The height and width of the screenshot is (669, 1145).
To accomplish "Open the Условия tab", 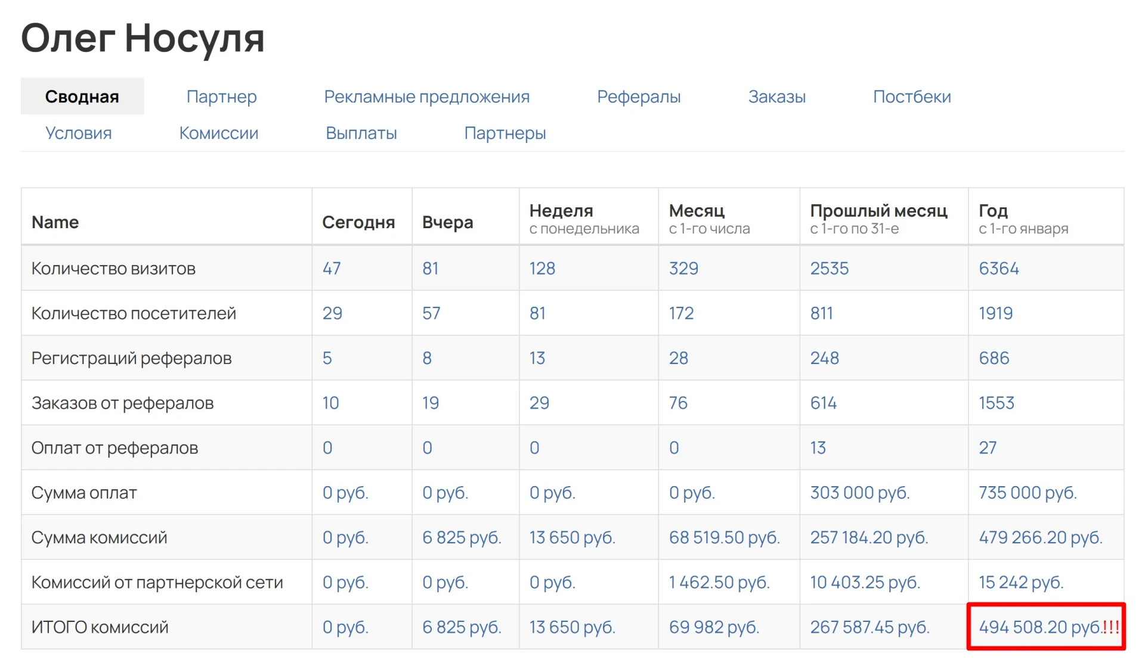I will 79,133.
